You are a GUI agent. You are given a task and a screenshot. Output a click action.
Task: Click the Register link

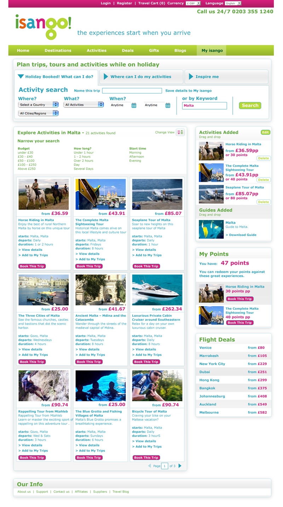(125, 3)
